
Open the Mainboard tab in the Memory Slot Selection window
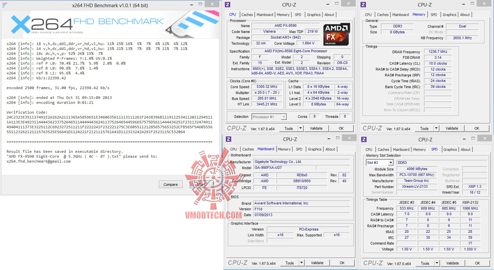point(401,150)
